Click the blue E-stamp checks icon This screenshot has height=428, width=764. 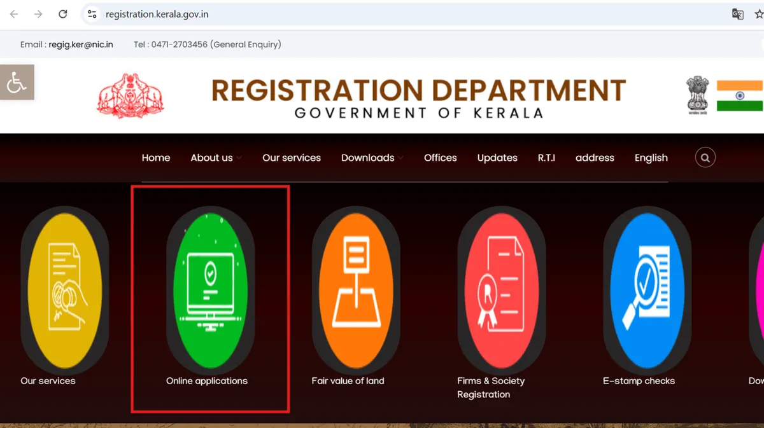647,290
